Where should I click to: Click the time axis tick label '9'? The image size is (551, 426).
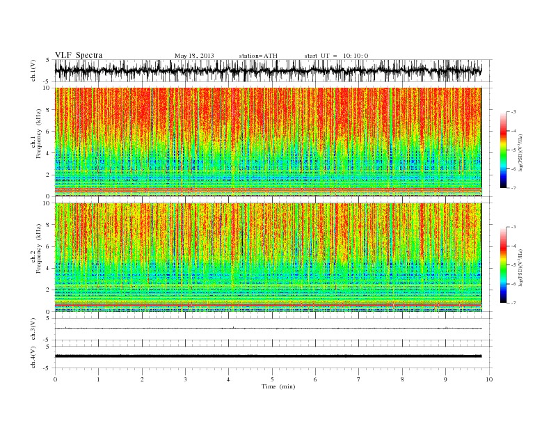[x=445, y=379]
